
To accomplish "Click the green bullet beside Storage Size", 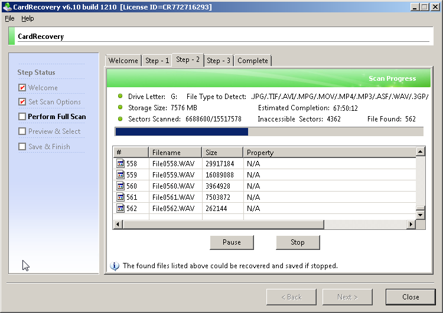I will click(120, 107).
